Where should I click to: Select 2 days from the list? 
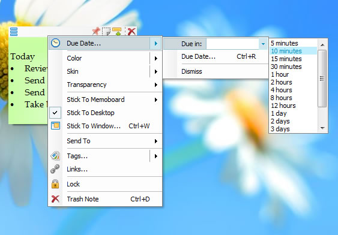(294, 121)
